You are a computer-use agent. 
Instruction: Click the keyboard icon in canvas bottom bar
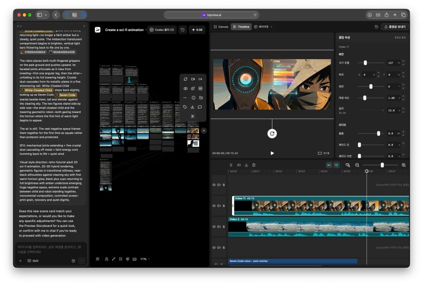(134, 259)
